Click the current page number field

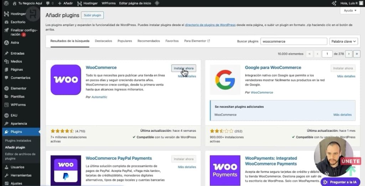pyautogui.click(x=327, y=54)
